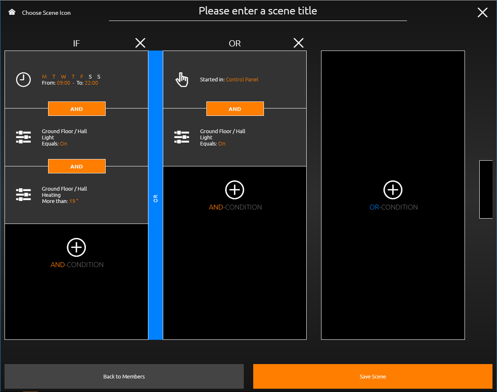Click sliders icon in OR column Light condition

tap(182, 137)
